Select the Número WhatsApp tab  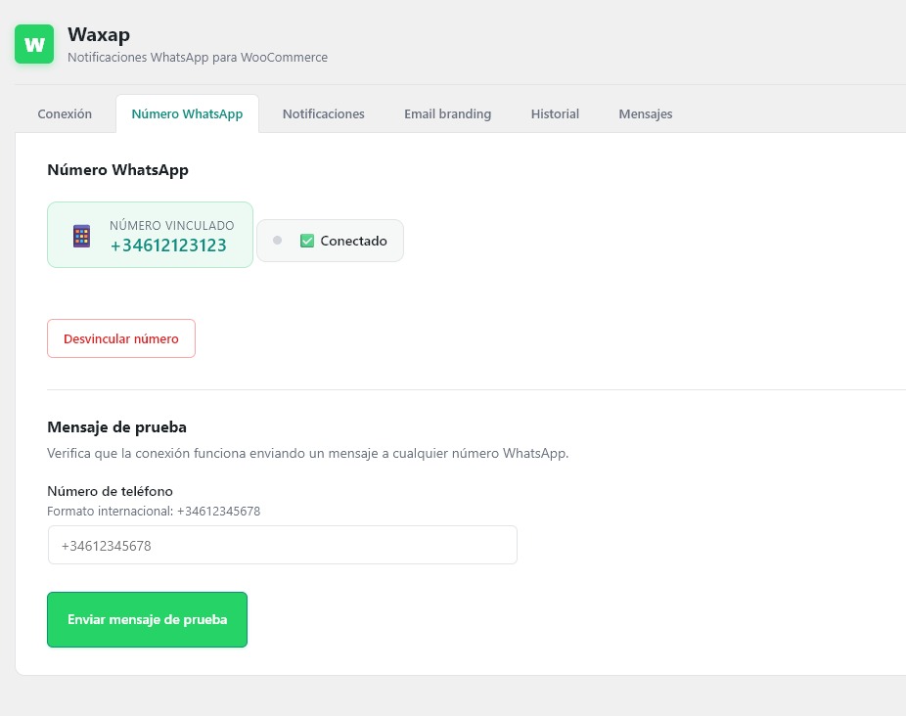coord(187,113)
